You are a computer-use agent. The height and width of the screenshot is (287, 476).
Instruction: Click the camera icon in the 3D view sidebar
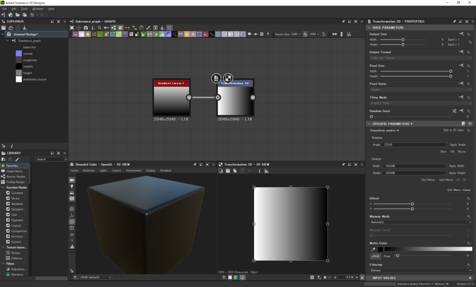72,180
